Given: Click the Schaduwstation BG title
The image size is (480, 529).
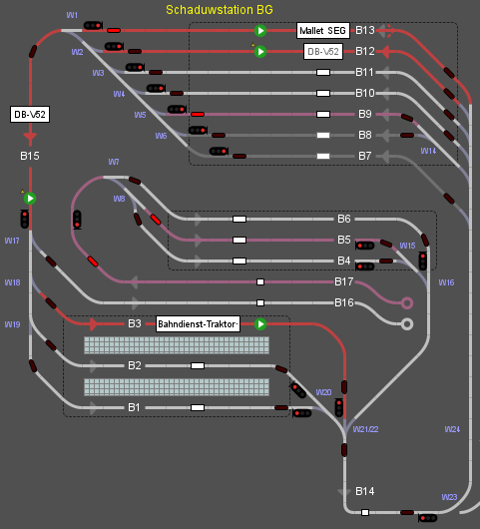Looking at the screenshot, I should click(x=220, y=10).
